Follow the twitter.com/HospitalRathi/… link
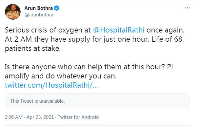This screenshot has height=128, width=197. [51, 85]
